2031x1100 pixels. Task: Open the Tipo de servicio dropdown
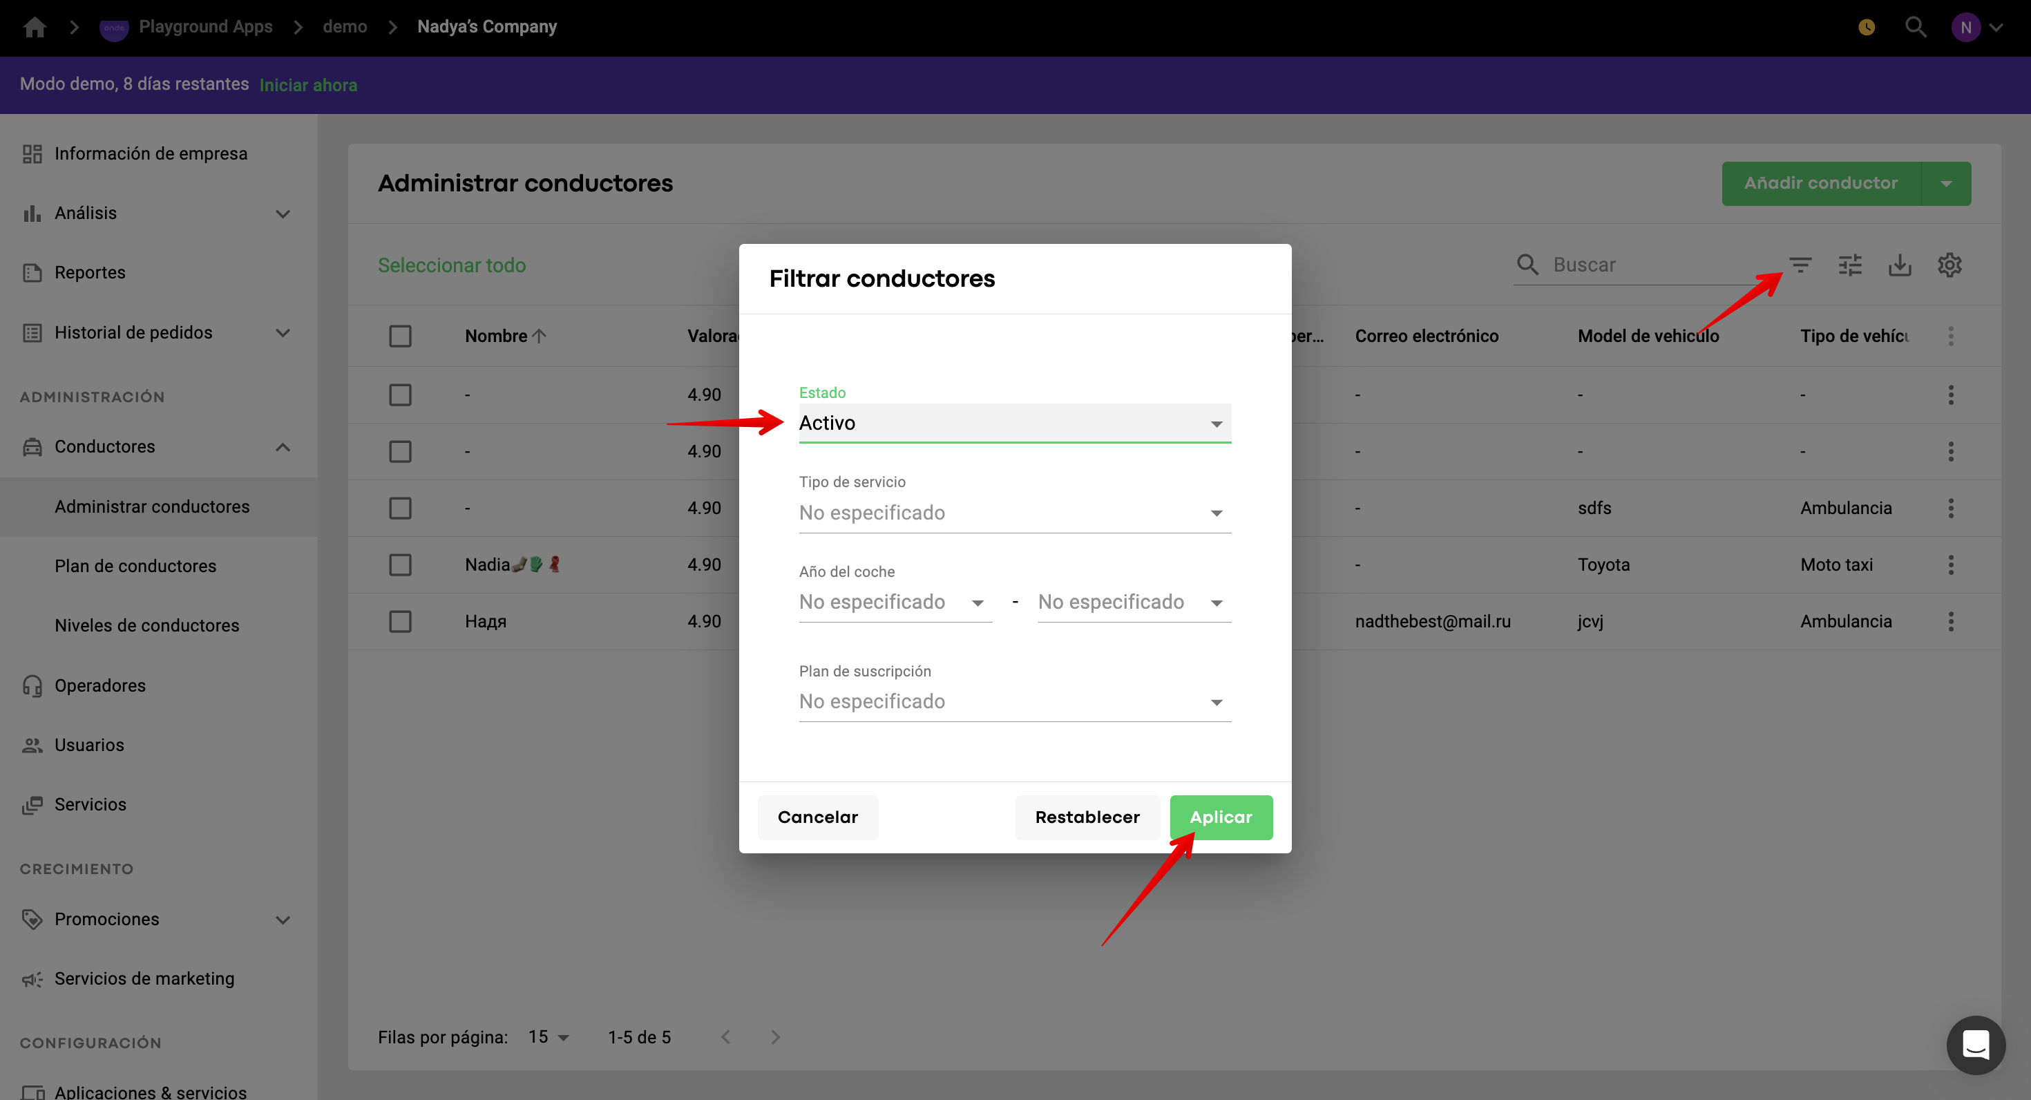tap(1014, 513)
